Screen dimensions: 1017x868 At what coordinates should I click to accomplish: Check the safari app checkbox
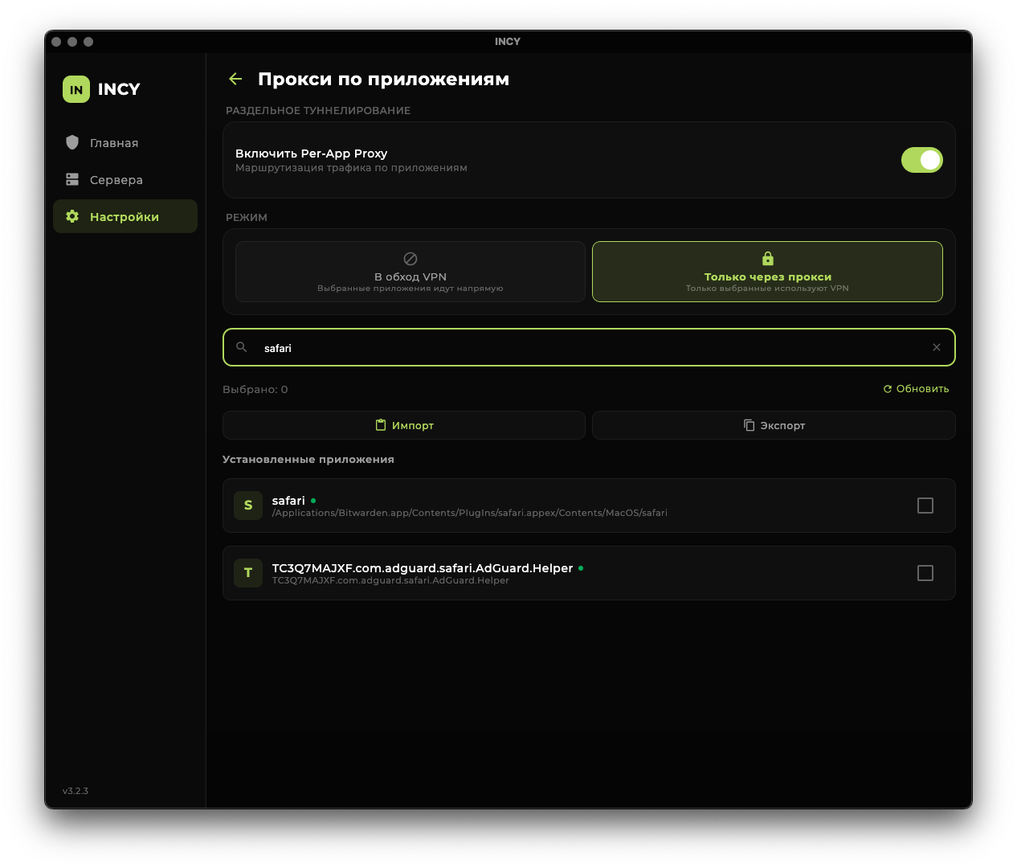tap(925, 506)
